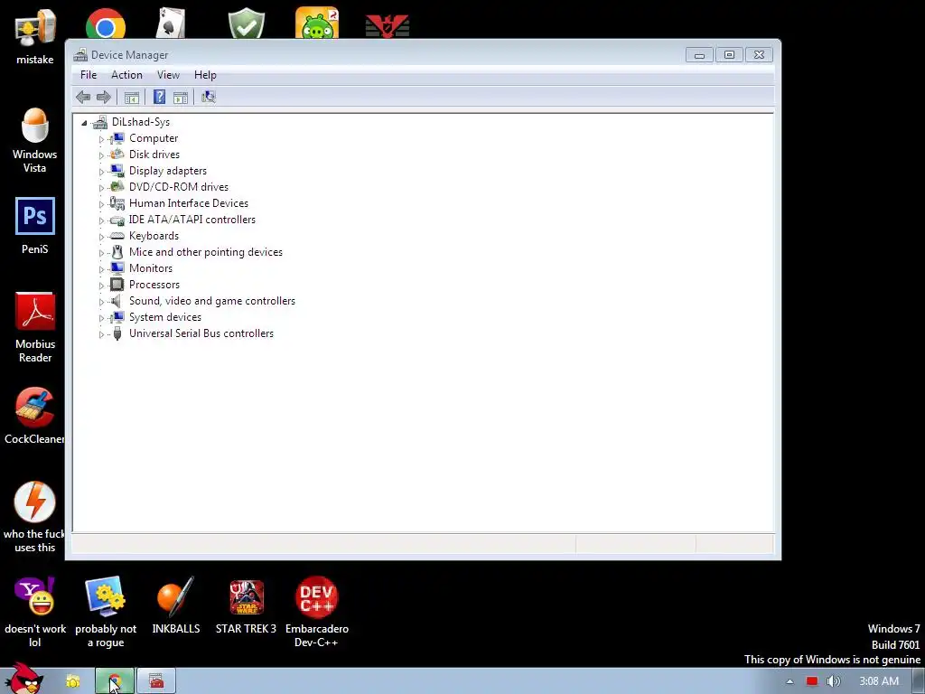Open the blue question mark Help toolbar icon
Image resolution: width=925 pixels, height=694 pixels.
(x=159, y=97)
